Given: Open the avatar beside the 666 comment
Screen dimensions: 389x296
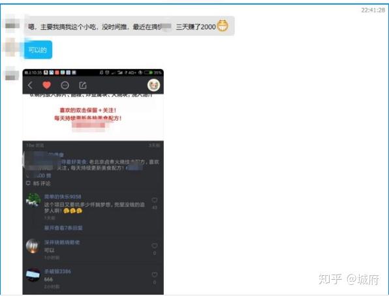Looking at the screenshot, I should 33,275.
